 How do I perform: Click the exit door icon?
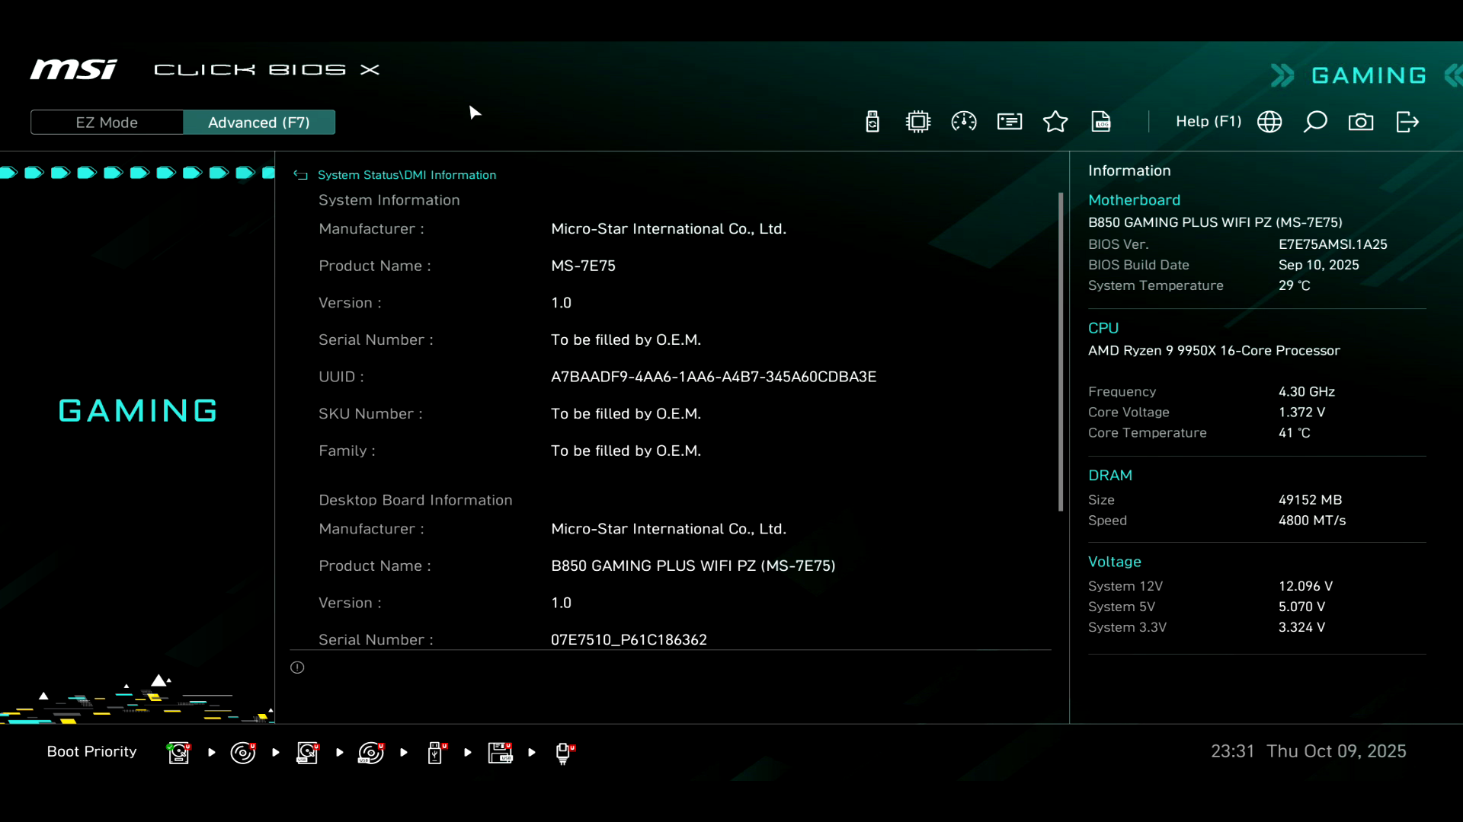click(1407, 122)
